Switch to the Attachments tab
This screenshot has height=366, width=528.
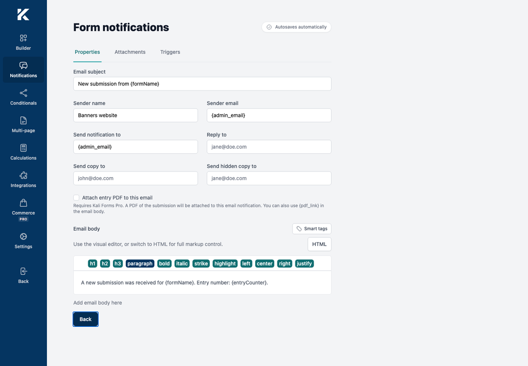click(x=130, y=52)
